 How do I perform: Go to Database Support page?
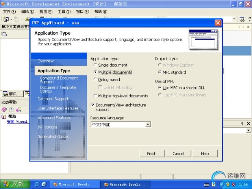click(x=53, y=99)
